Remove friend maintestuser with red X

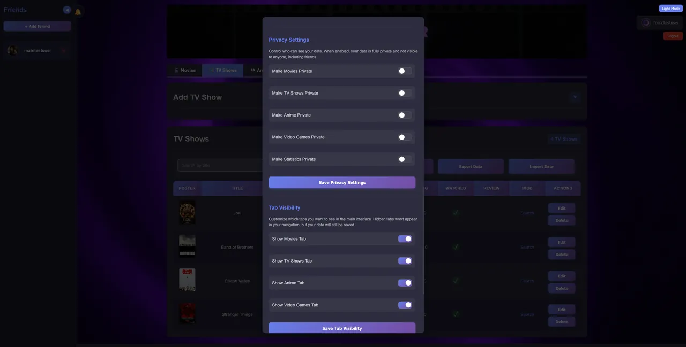pos(64,51)
